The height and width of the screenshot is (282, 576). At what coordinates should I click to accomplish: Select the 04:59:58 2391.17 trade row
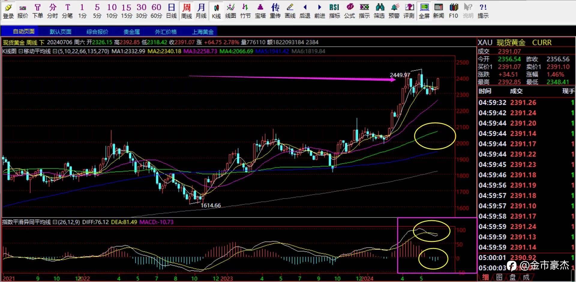(x=526, y=216)
